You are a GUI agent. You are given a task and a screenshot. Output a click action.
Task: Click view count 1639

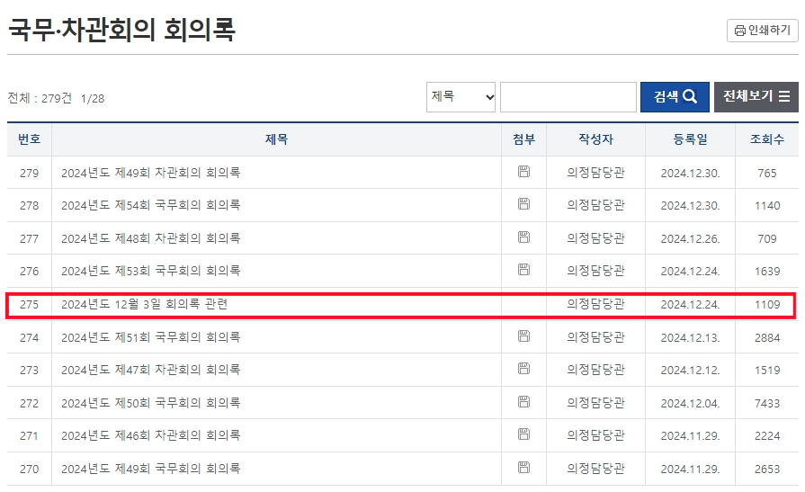(x=767, y=271)
